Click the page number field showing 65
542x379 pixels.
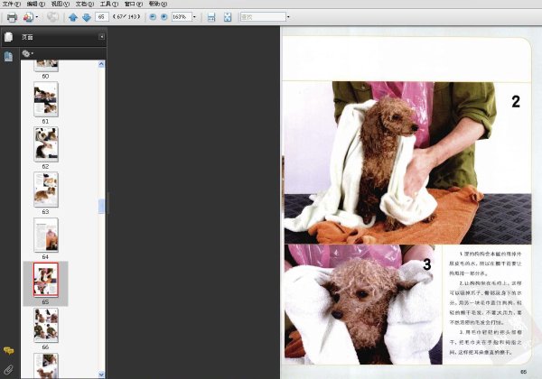(x=102, y=16)
